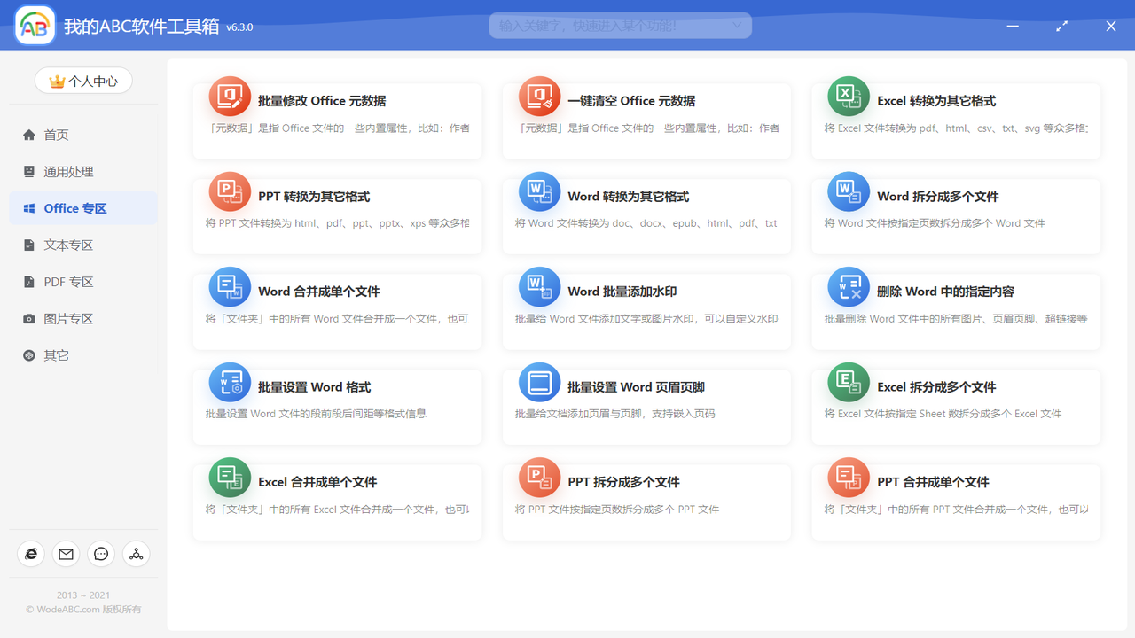Screen dimensions: 1135x638
Task: Click the 一键清空 Office 元数据 tool icon
Action: click(x=538, y=95)
